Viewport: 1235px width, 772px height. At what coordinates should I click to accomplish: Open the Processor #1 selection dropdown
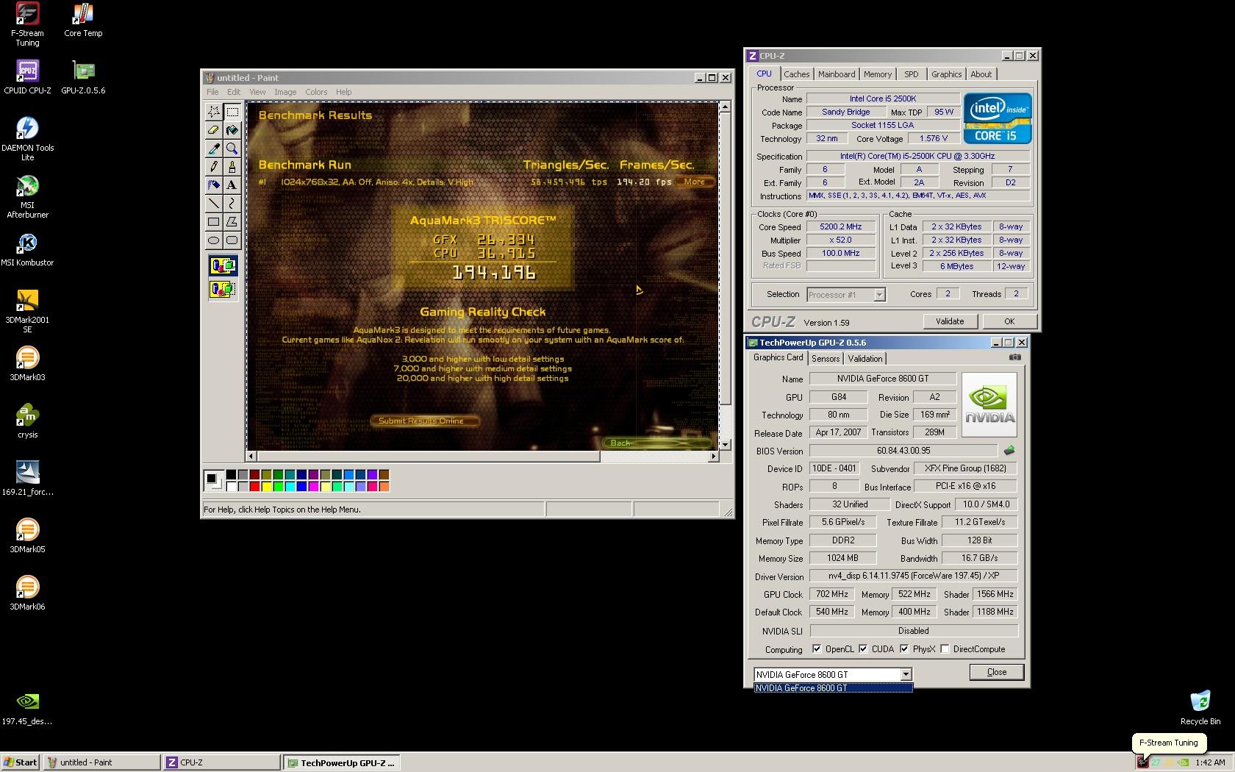click(878, 295)
